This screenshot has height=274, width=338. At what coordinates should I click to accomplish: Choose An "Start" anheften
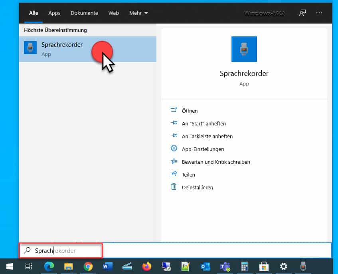tap(204, 123)
